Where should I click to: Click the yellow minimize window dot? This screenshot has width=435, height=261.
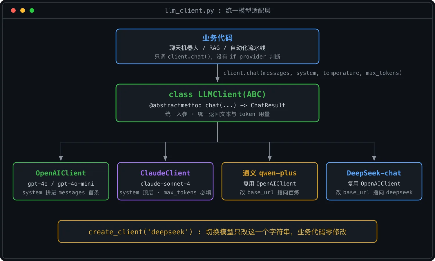[23, 10]
